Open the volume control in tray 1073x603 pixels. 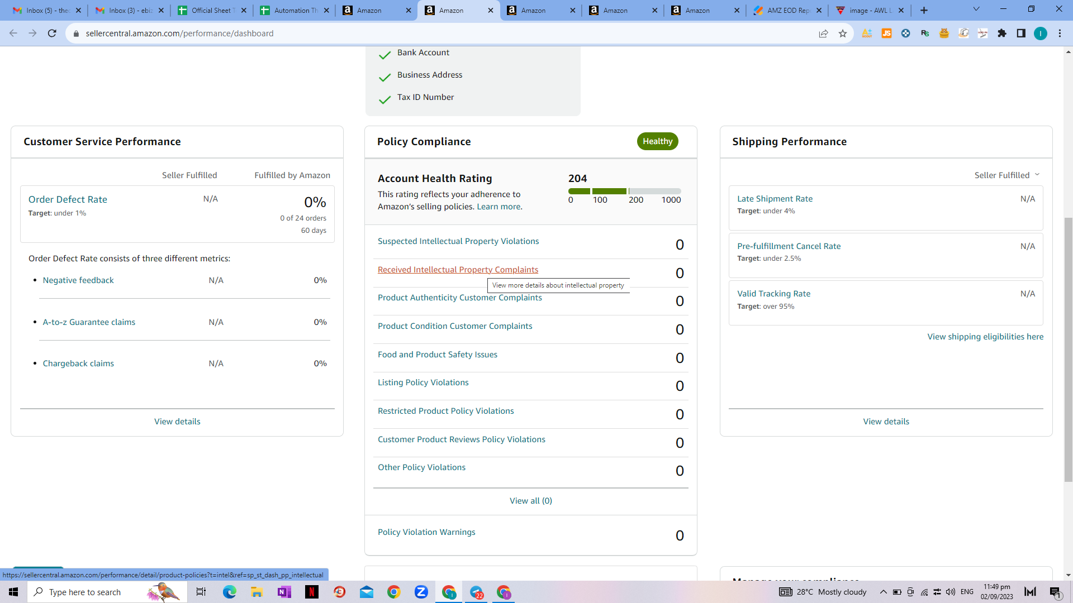pyautogui.click(x=950, y=592)
